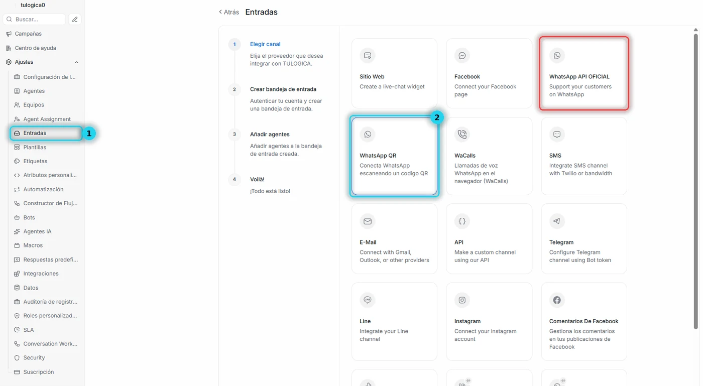
Task: Click the E-Mail envelope icon
Action: (368, 221)
